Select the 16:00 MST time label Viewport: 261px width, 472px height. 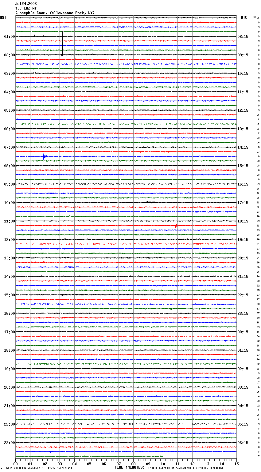[x=10, y=314]
